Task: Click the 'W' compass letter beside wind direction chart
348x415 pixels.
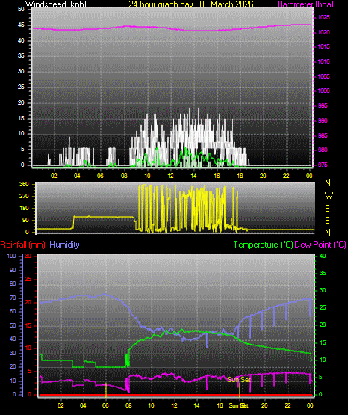Action: click(329, 196)
